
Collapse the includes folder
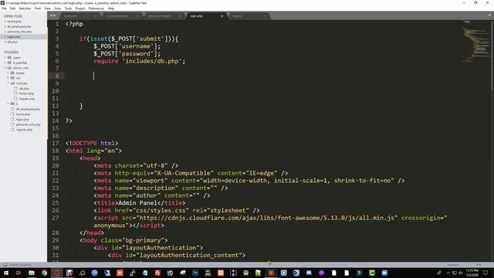click(8, 83)
